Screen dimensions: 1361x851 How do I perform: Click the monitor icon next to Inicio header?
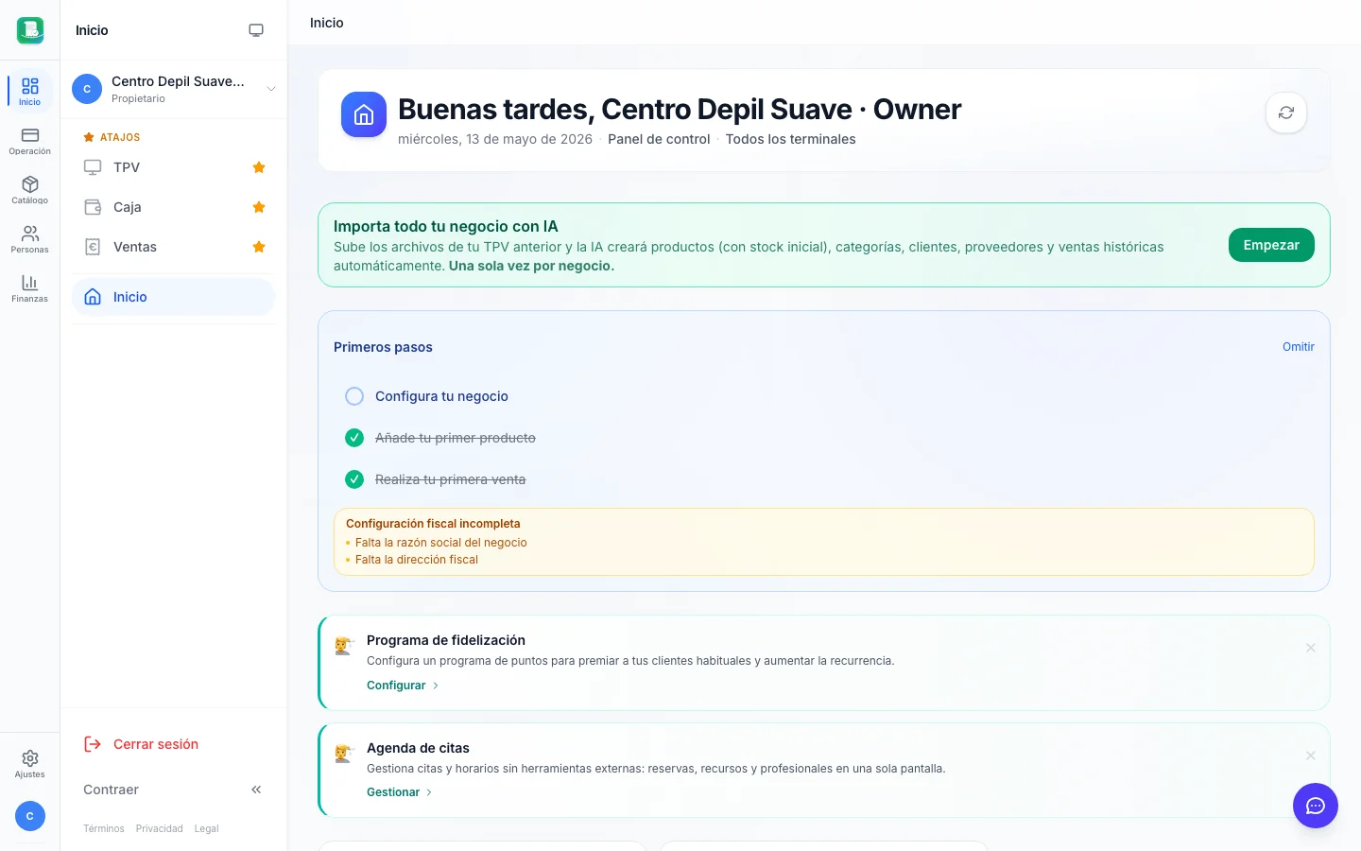(256, 30)
